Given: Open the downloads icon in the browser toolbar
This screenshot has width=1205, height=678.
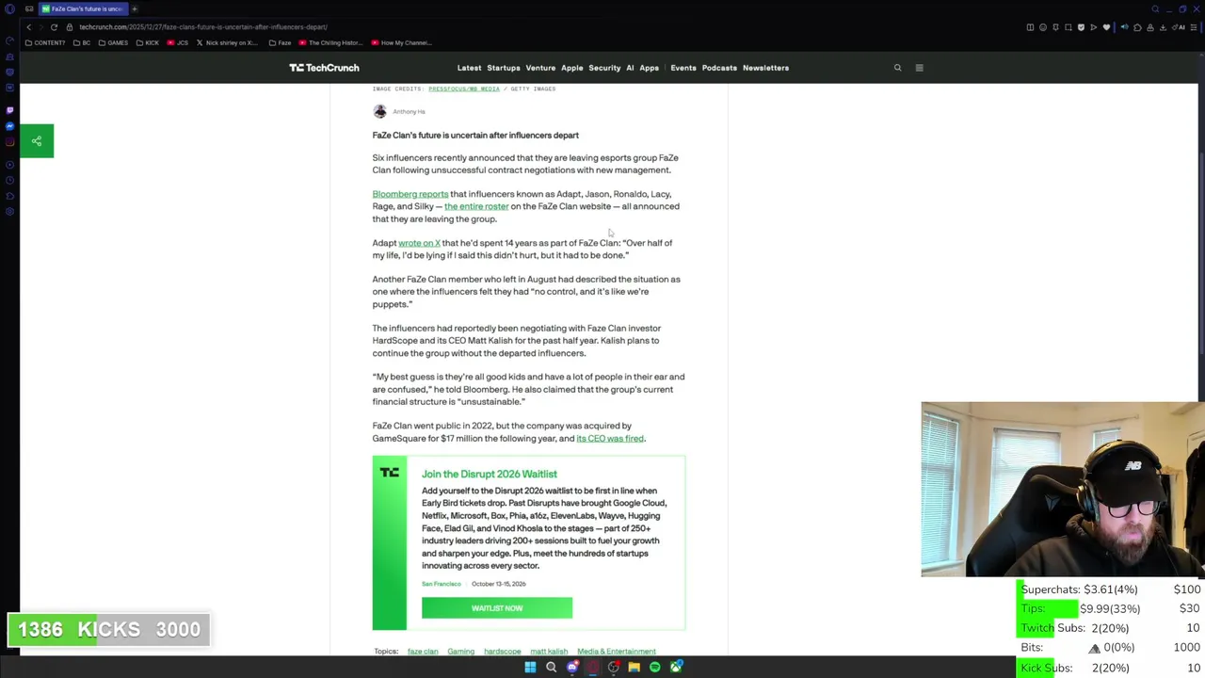Looking at the screenshot, I should [1163, 27].
